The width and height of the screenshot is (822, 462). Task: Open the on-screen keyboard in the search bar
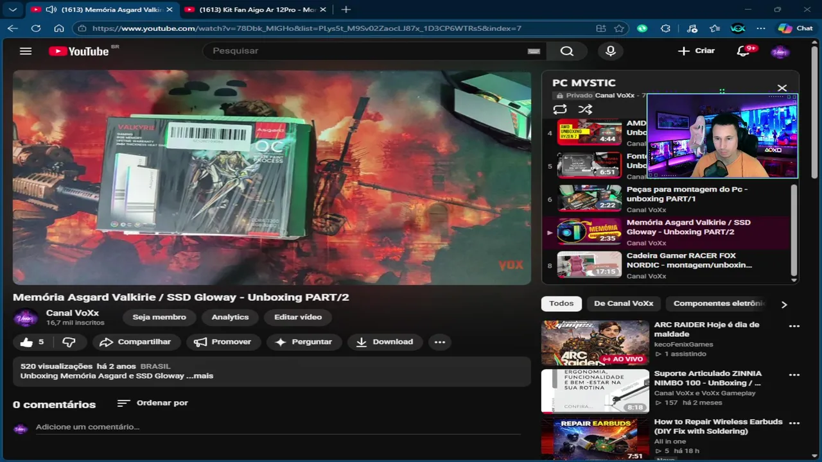[534, 51]
